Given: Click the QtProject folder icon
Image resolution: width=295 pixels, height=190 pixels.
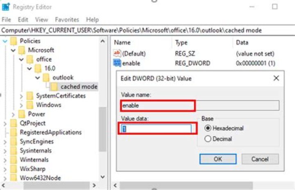Looking at the screenshot, I should 14,123.
